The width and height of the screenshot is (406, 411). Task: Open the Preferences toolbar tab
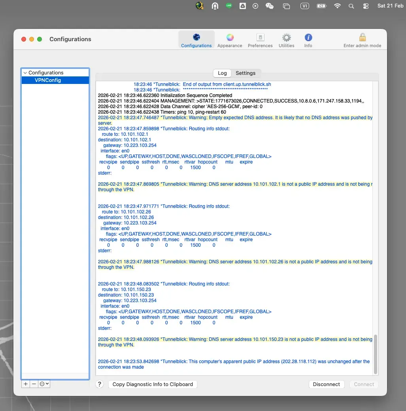tap(260, 40)
